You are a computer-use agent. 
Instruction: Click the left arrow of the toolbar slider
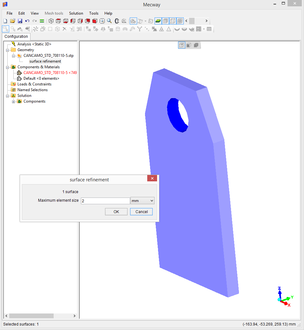(x=186, y=21)
